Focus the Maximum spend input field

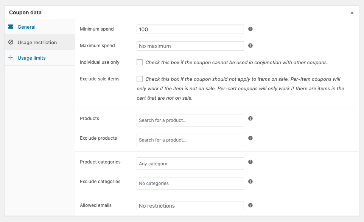click(x=190, y=46)
